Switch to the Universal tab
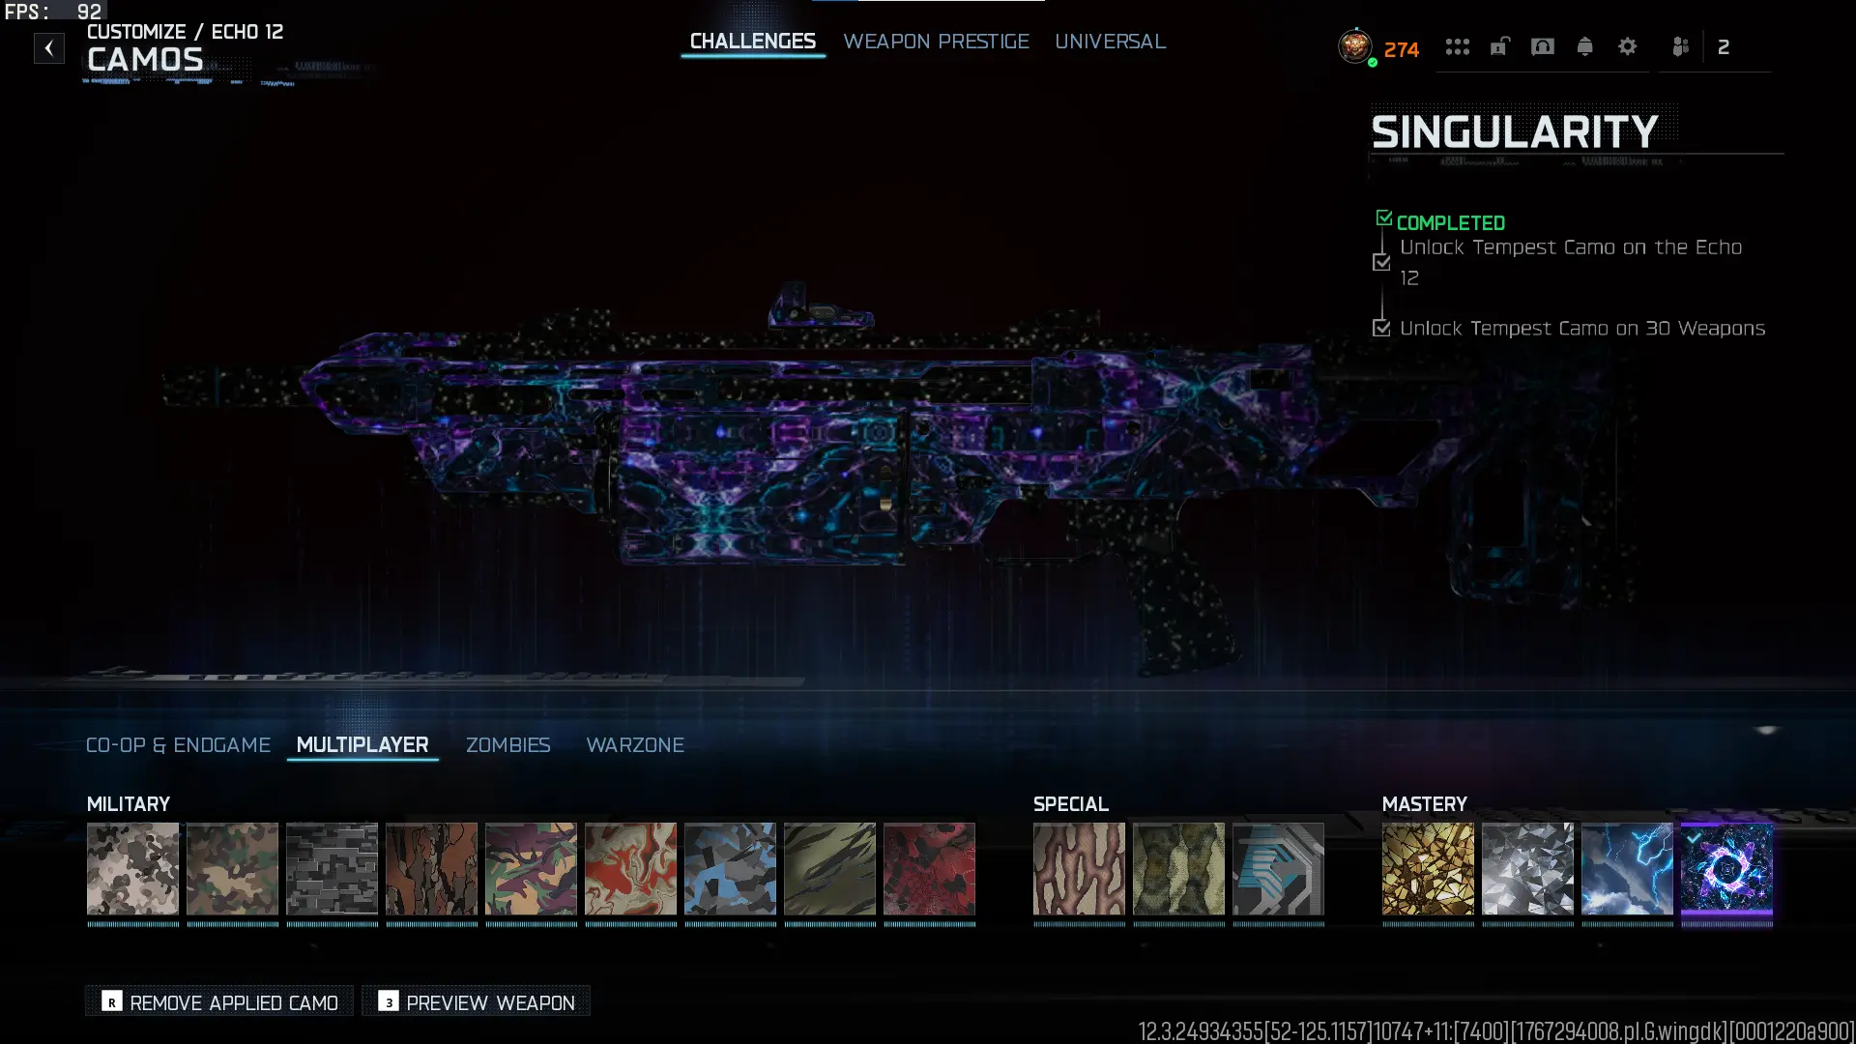 [1110, 42]
